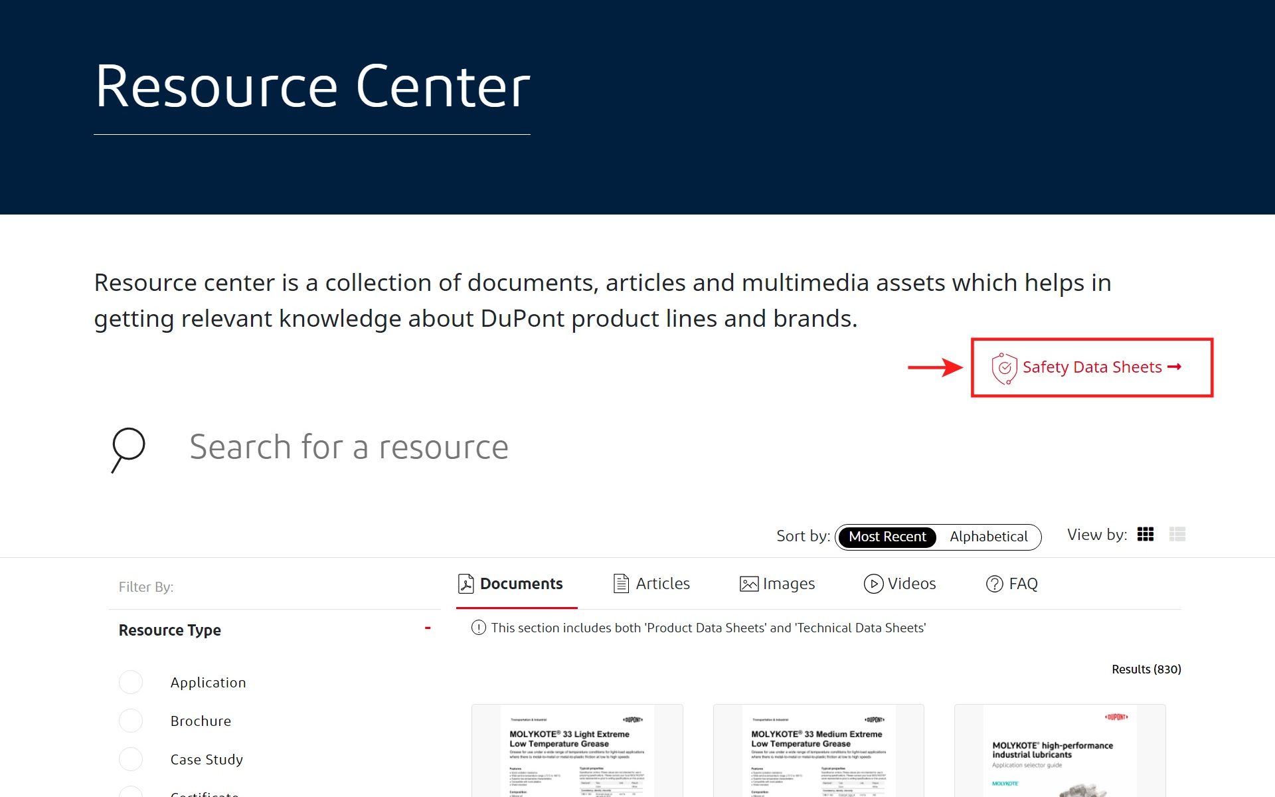Image resolution: width=1275 pixels, height=797 pixels.
Task: Sort results by Most Recent
Action: point(887,537)
